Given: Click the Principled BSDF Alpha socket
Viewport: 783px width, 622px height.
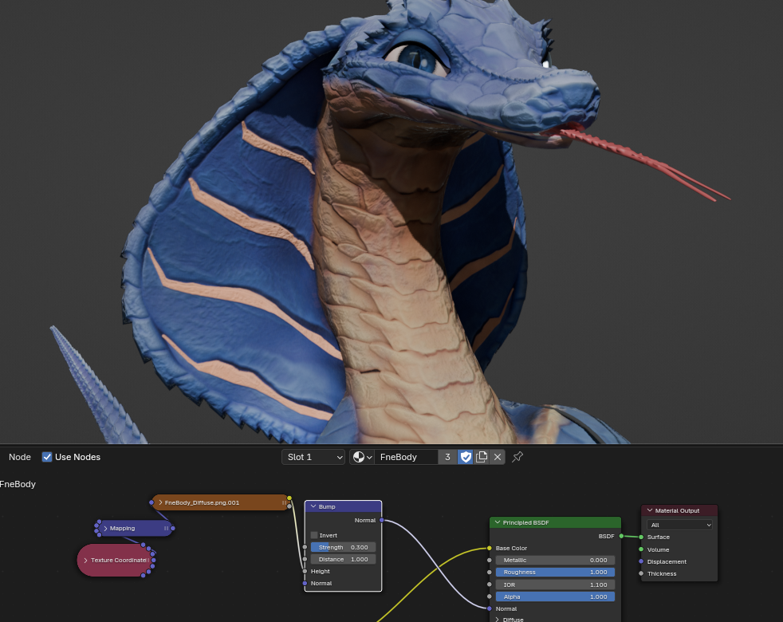Looking at the screenshot, I should tap(490, 596).
